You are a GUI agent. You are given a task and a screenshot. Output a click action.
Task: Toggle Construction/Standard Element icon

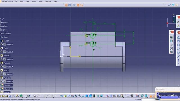pyautogui.click(x=74, y=5)
